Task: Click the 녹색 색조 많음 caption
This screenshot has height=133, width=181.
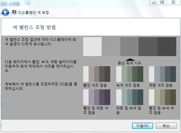Action: point(128,85)
